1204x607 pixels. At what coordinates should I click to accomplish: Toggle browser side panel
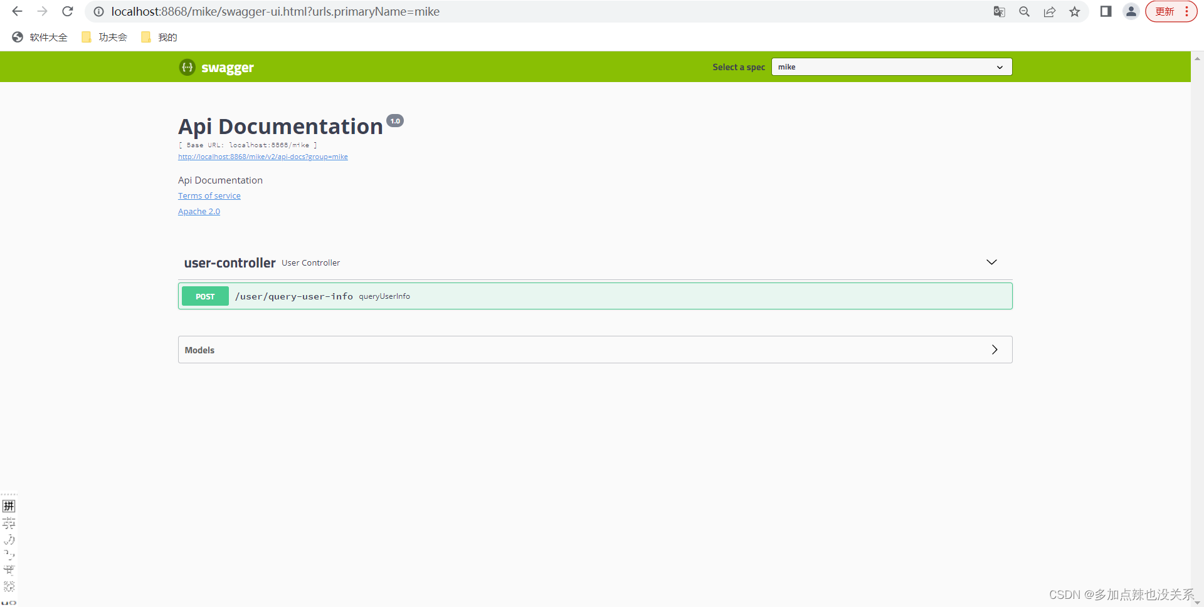[1106, 11]
